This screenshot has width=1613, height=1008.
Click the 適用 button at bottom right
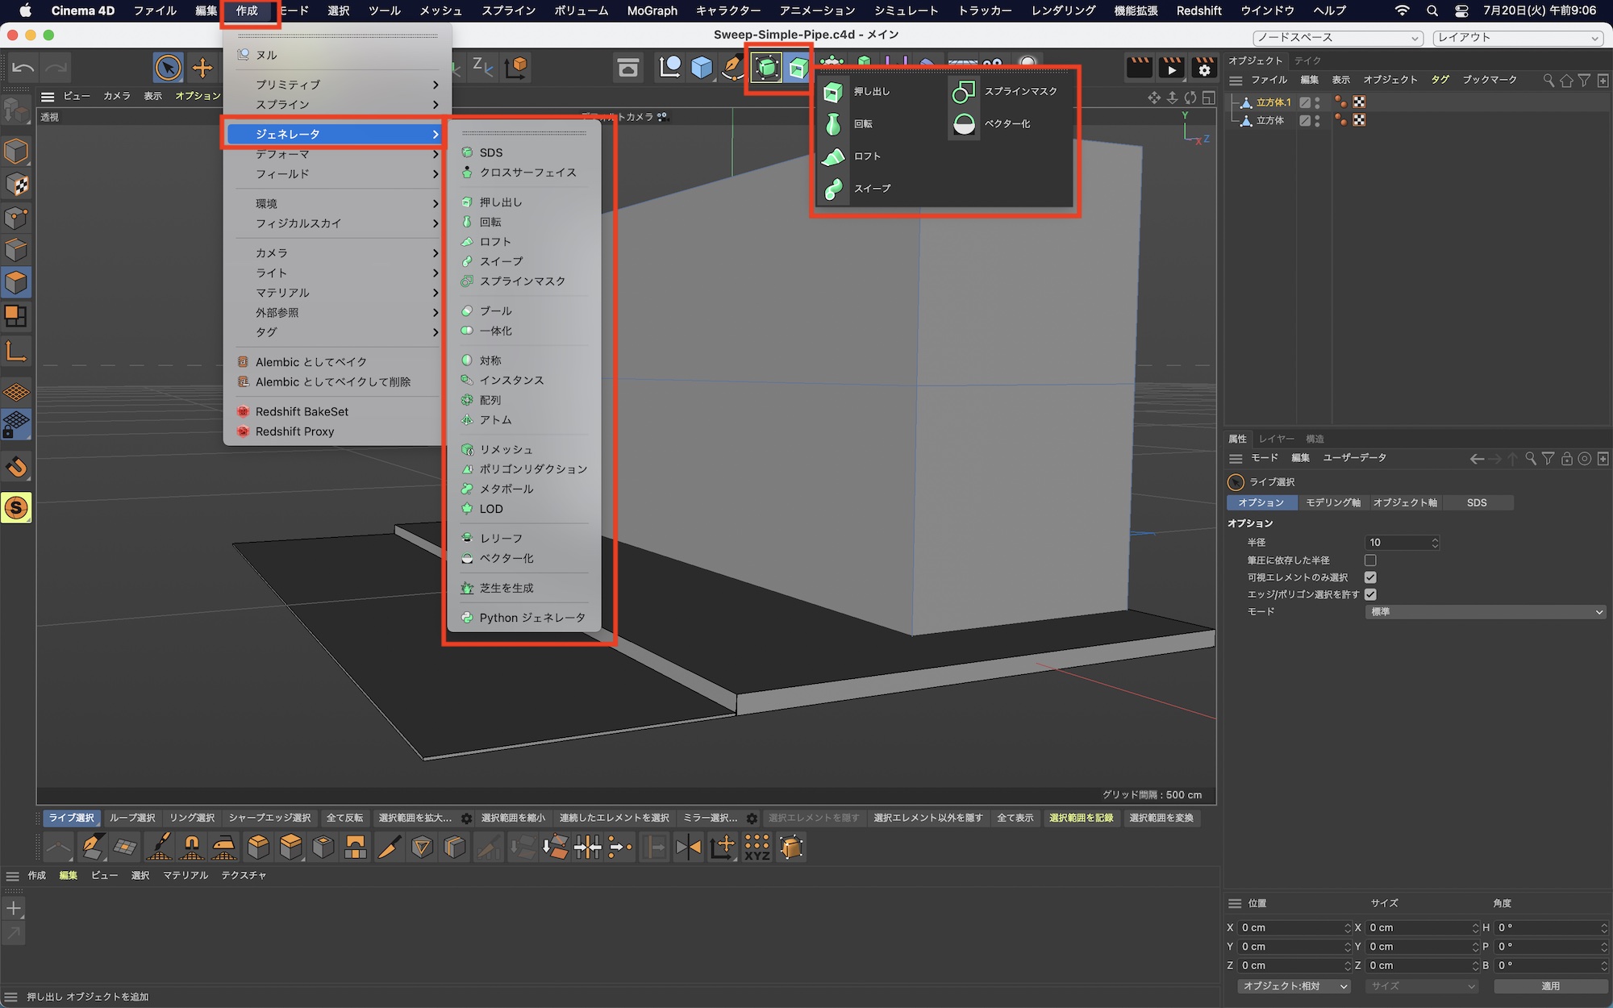coord(1553,985)
